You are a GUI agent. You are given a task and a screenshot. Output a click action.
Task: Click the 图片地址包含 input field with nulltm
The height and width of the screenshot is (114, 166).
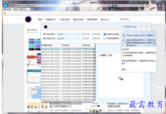pos(69,34)
